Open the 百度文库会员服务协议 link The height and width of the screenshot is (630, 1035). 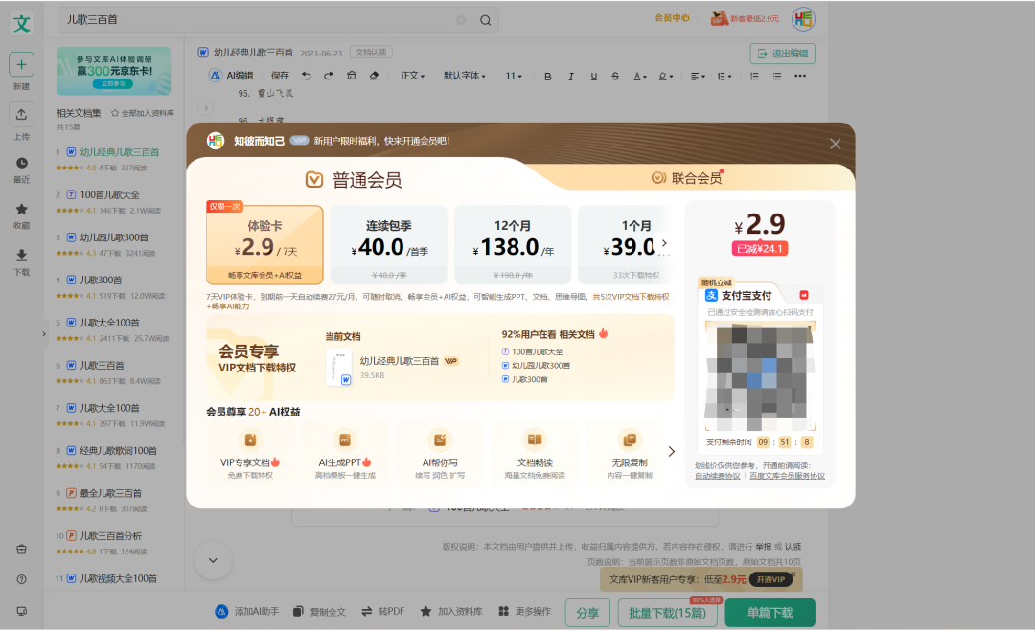(x=787, y=476)
